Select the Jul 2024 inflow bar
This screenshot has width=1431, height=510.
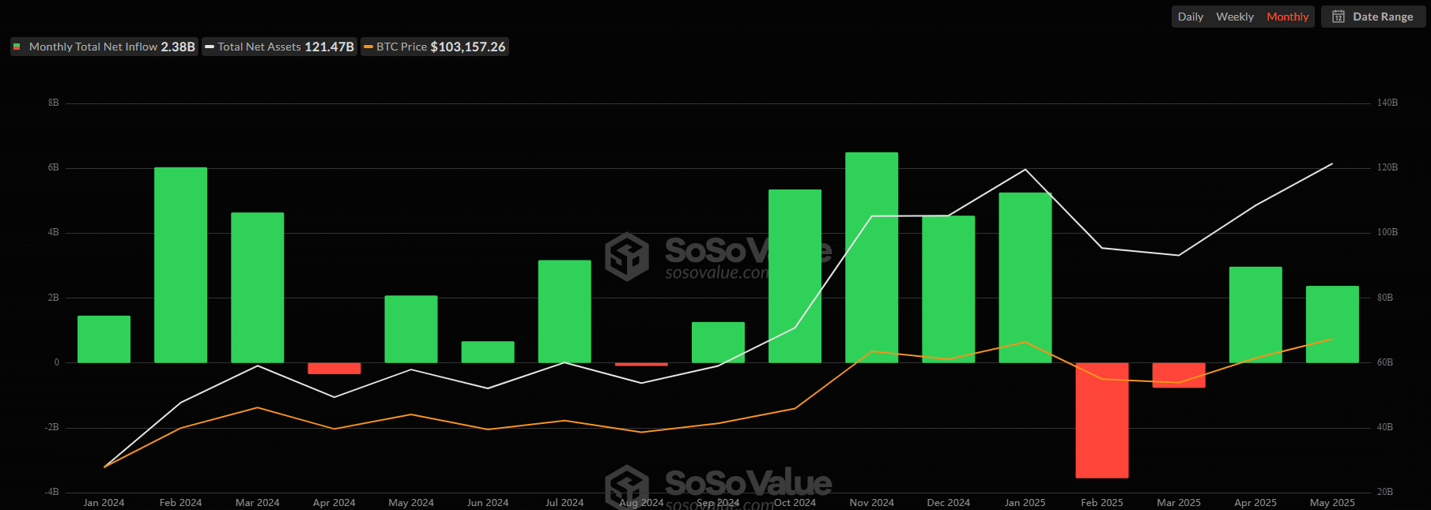point(564,311)
